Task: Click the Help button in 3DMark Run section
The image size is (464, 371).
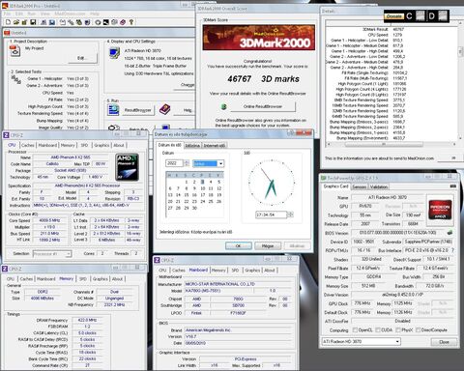Action: click(x=186, y=110)
